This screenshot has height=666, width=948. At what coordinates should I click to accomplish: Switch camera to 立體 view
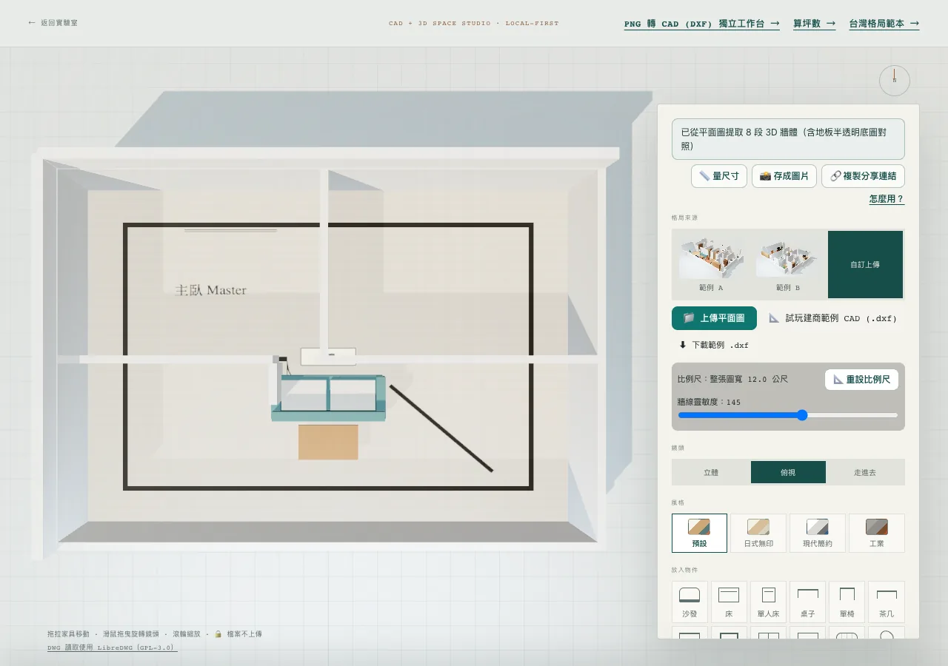coord(711,472)
